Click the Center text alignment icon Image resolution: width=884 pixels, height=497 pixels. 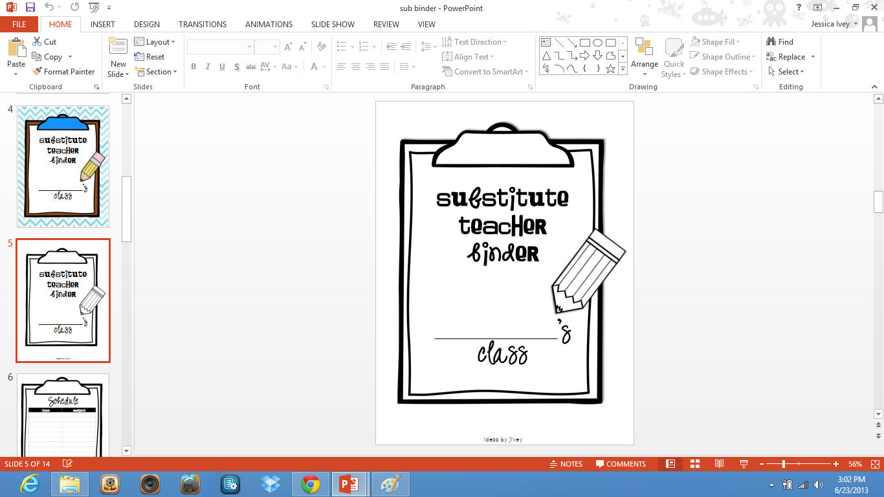click(356, 67)
